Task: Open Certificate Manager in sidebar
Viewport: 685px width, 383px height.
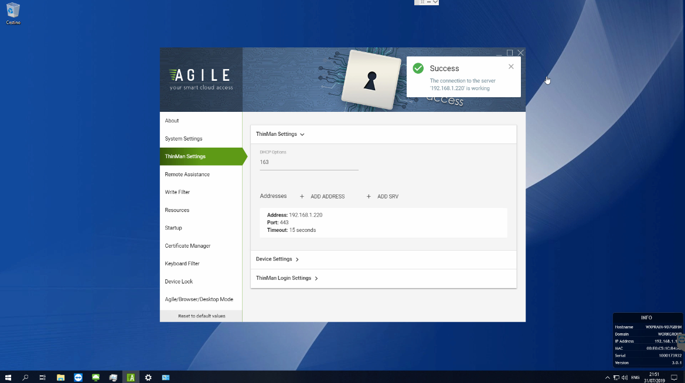Action: click(x=201, y=246)
